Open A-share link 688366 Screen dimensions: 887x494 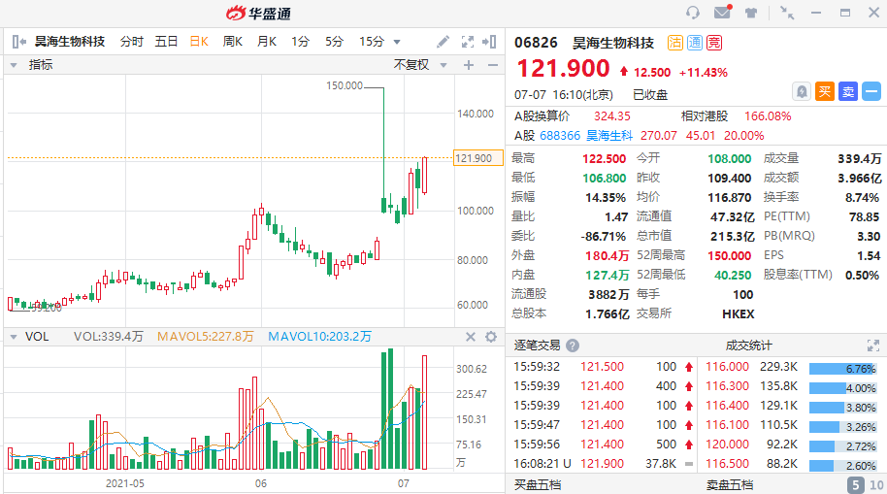coord(560,136)
